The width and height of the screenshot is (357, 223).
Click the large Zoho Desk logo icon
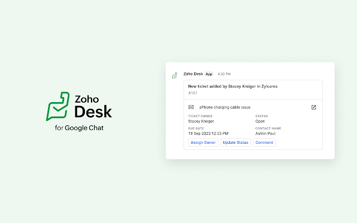(x=58, y=106)
